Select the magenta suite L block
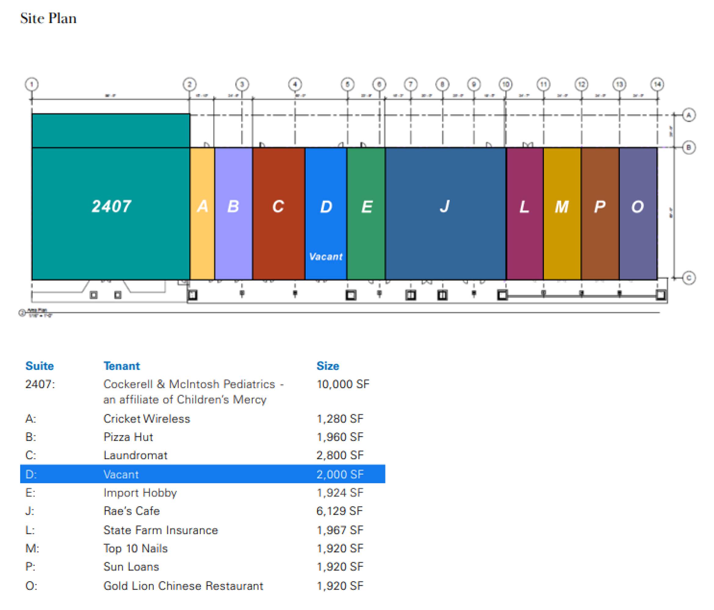Image resolution: width=714 pixels, height=610 pixels. (x=525, y=213)
